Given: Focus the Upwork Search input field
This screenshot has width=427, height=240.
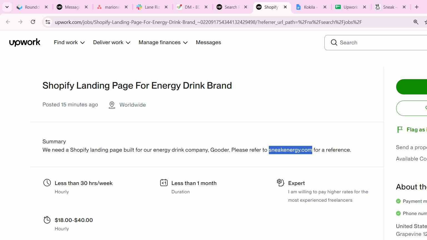Looking at the screenshot, I should 382,42.
